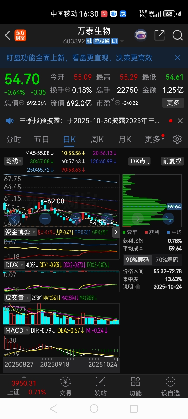Tap the 融 margin trading badge
Screen dimensions: 188x419
tap(89, 41)
